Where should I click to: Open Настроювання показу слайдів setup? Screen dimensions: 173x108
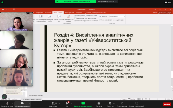click(x=41, y=18)
